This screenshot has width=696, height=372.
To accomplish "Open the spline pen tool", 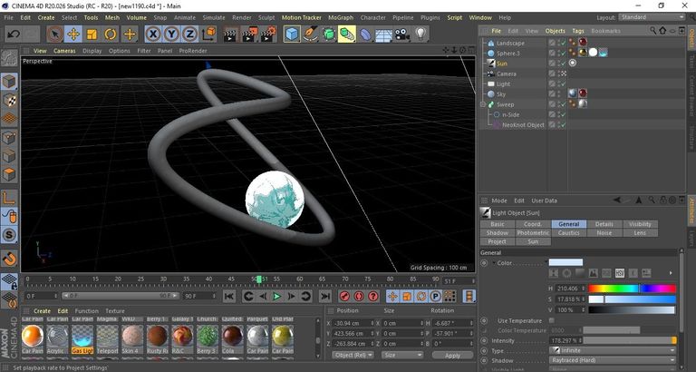I will (x=310, y=34).
